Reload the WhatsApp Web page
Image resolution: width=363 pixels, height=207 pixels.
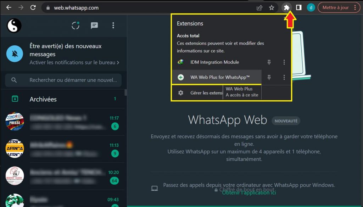tap(33, 8)
